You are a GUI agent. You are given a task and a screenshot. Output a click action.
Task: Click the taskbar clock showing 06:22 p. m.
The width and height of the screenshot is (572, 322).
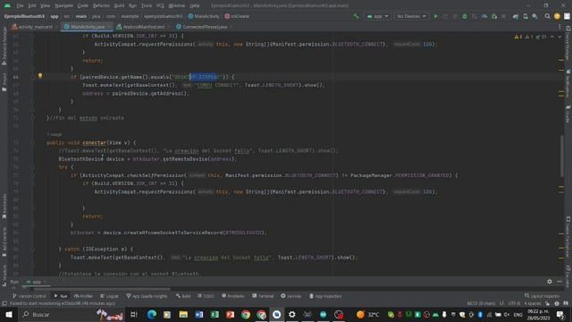(x=538, y=314)
